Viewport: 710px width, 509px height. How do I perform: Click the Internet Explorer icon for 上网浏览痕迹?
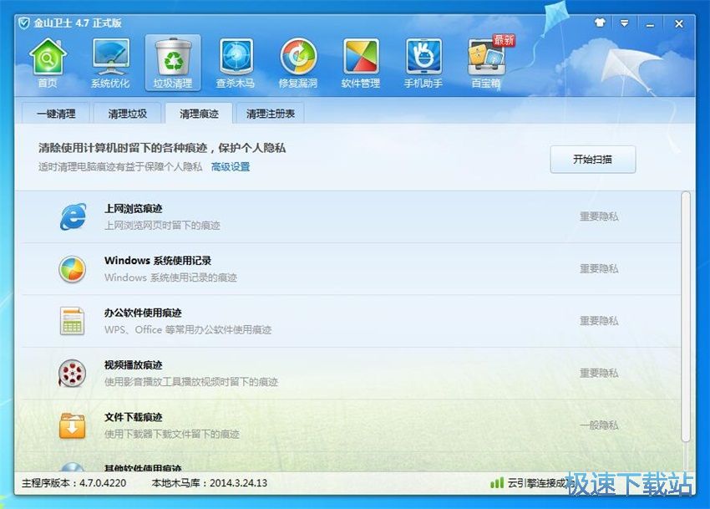73,216
